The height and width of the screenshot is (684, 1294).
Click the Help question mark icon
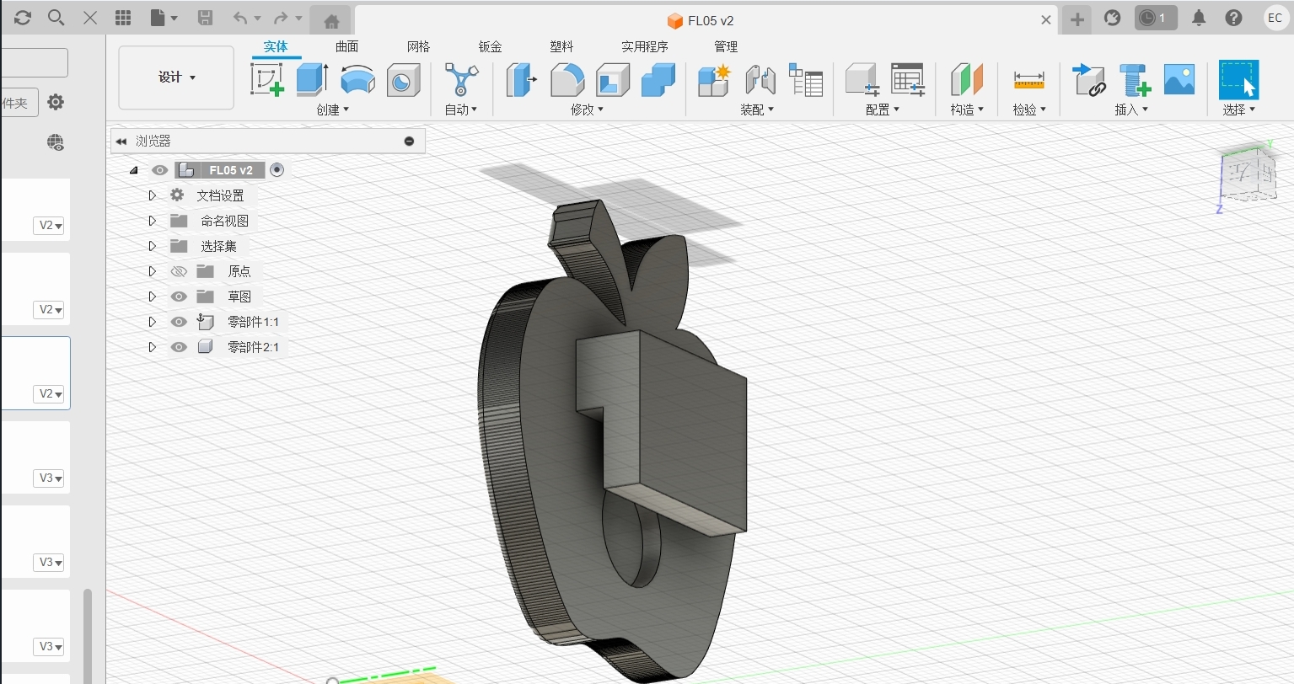pyautogui.click(x=1233, y=18)
